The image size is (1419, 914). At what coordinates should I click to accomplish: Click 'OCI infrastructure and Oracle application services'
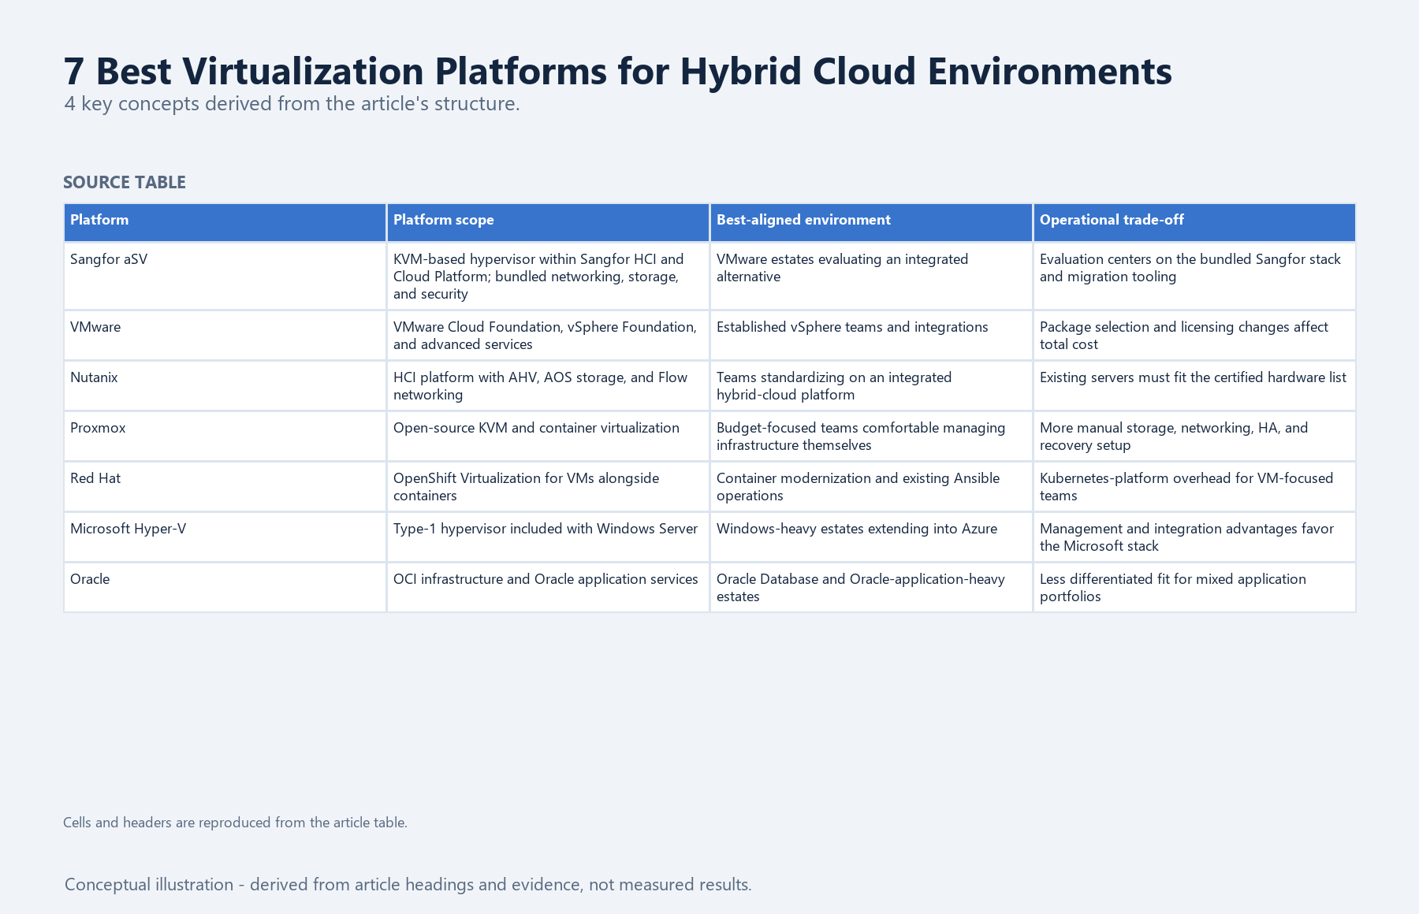(x=548, y=587)
